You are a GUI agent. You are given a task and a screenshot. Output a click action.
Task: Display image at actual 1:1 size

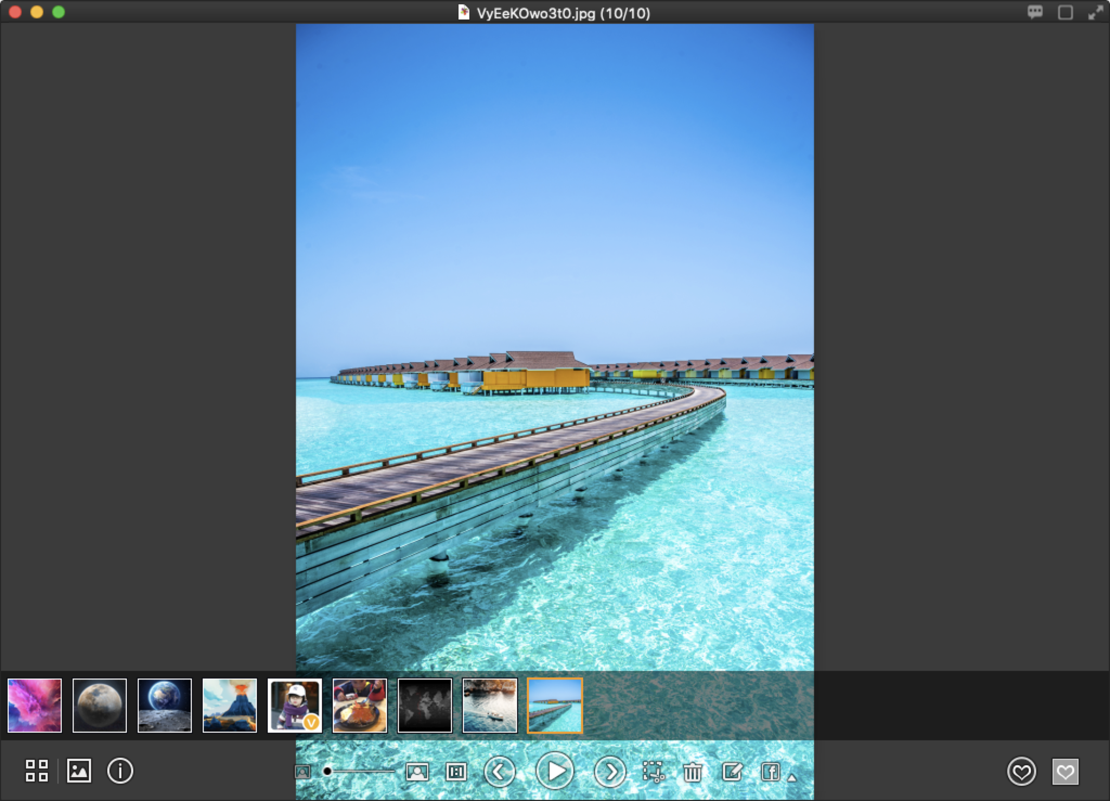(x=456, y=772)
